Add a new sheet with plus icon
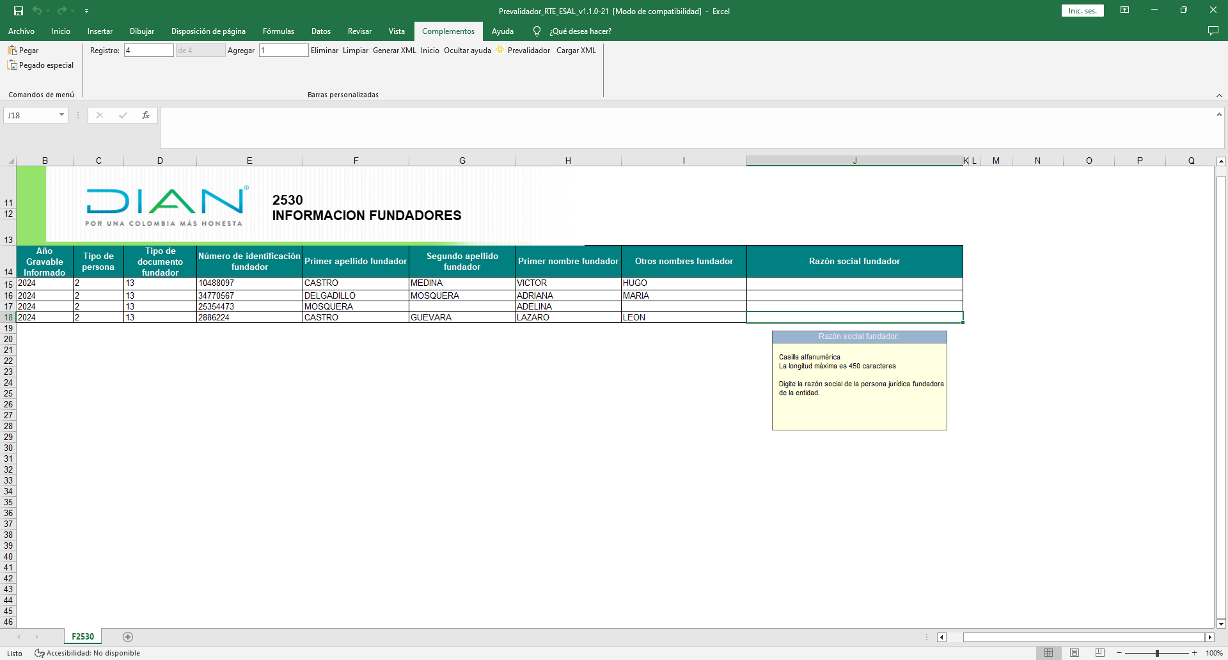Screen dimensions: 1228x660 pos(128,636)
